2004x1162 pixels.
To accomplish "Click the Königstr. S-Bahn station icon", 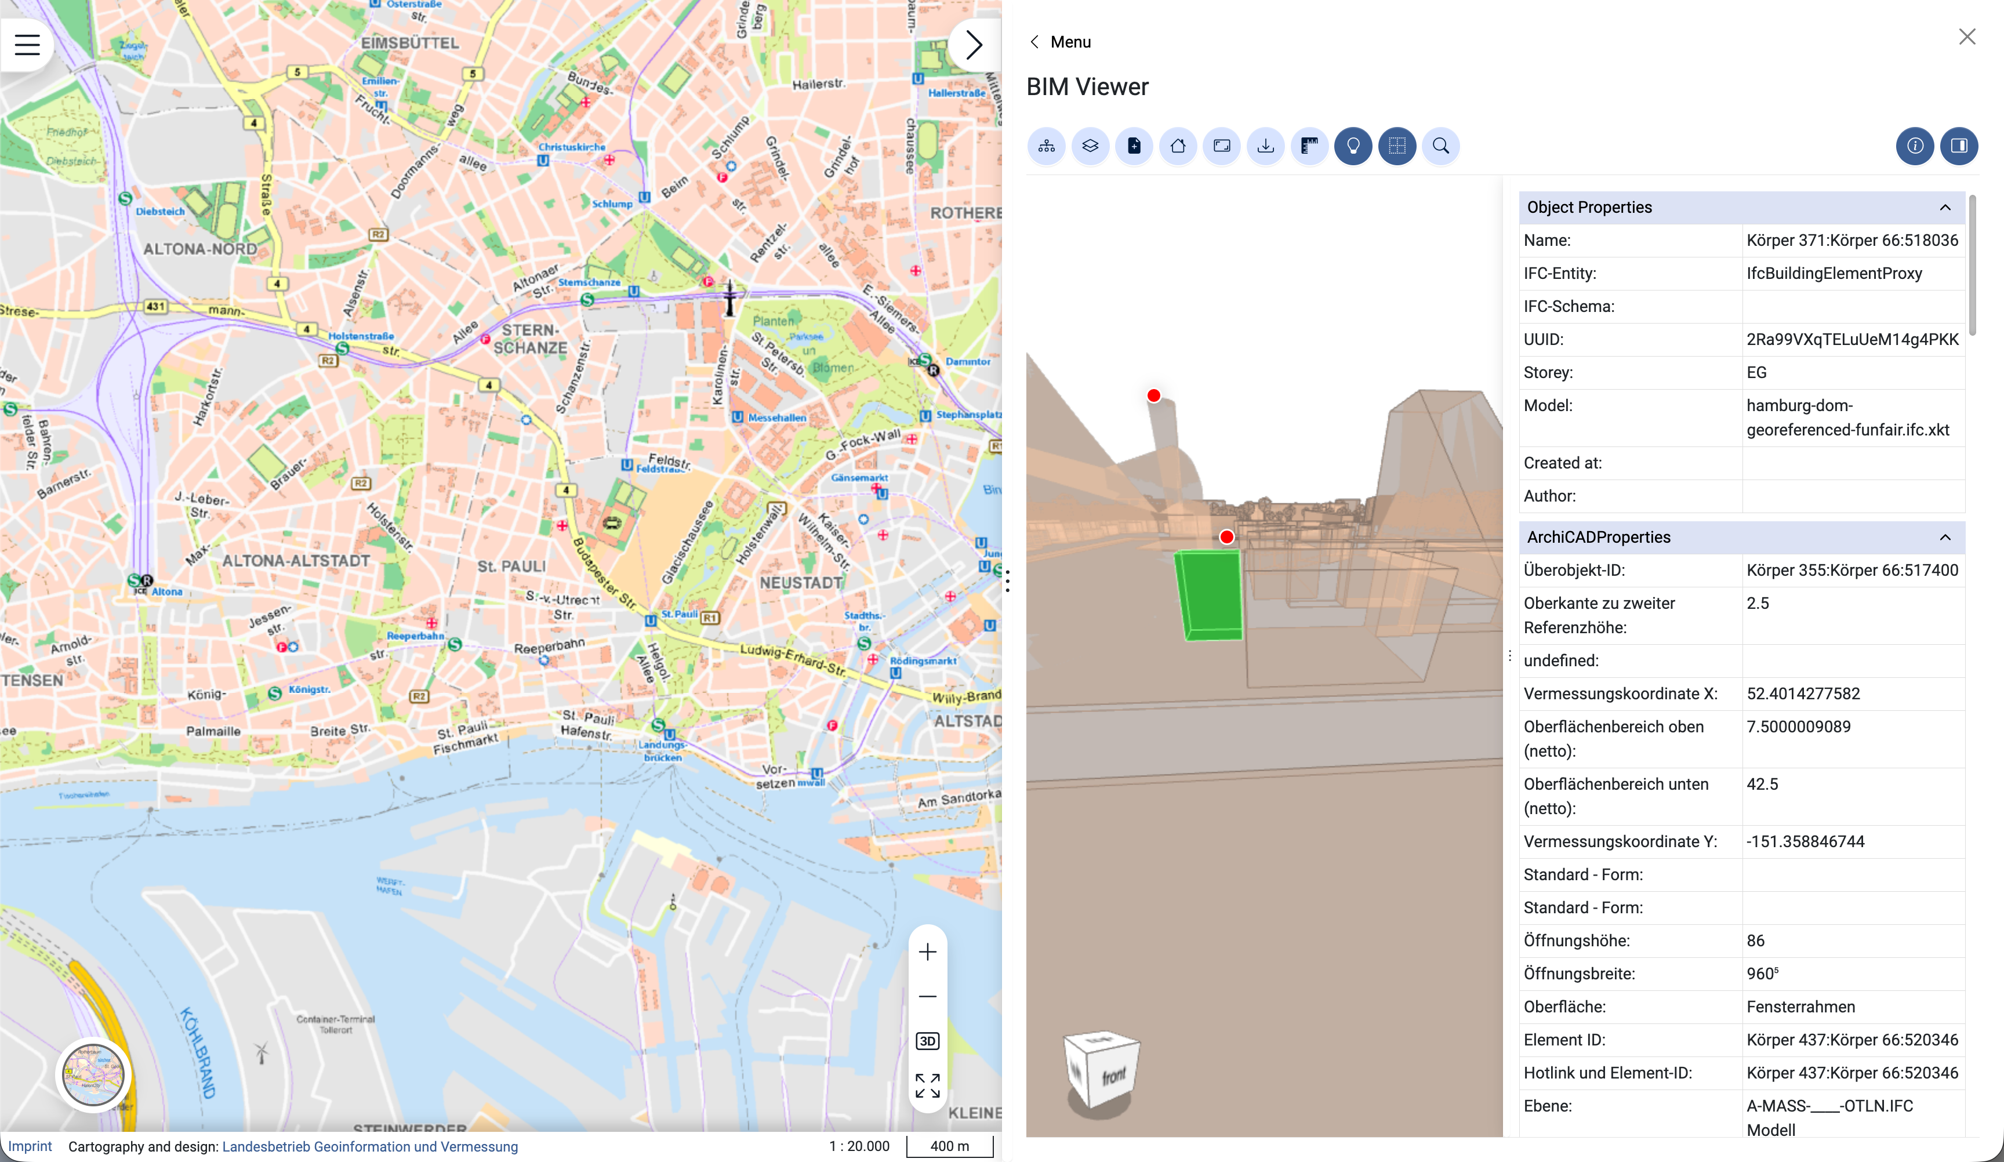I will click(275, 693).
